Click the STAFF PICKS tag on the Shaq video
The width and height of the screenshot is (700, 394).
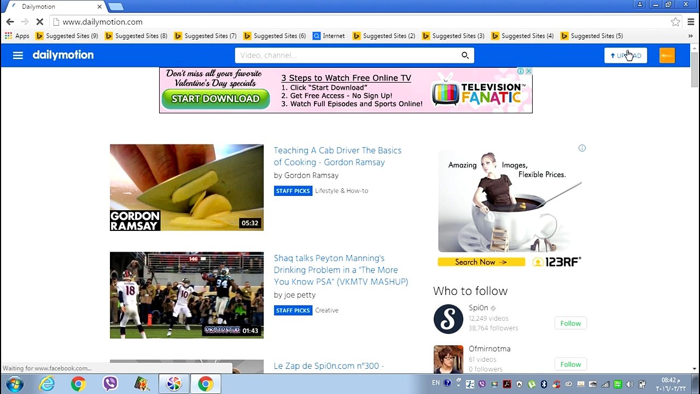(293, 310)
